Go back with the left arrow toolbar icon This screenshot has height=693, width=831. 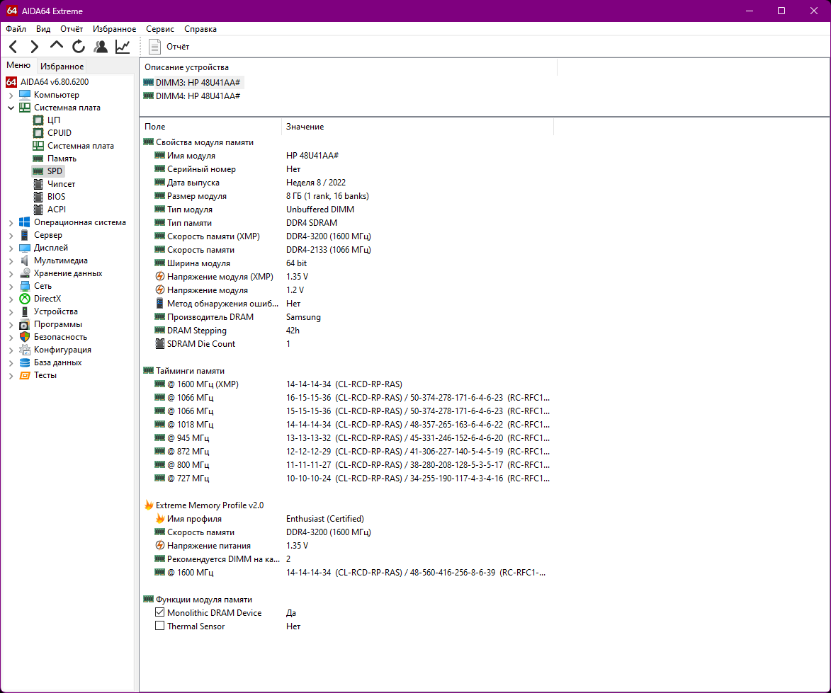coord(13,47)
